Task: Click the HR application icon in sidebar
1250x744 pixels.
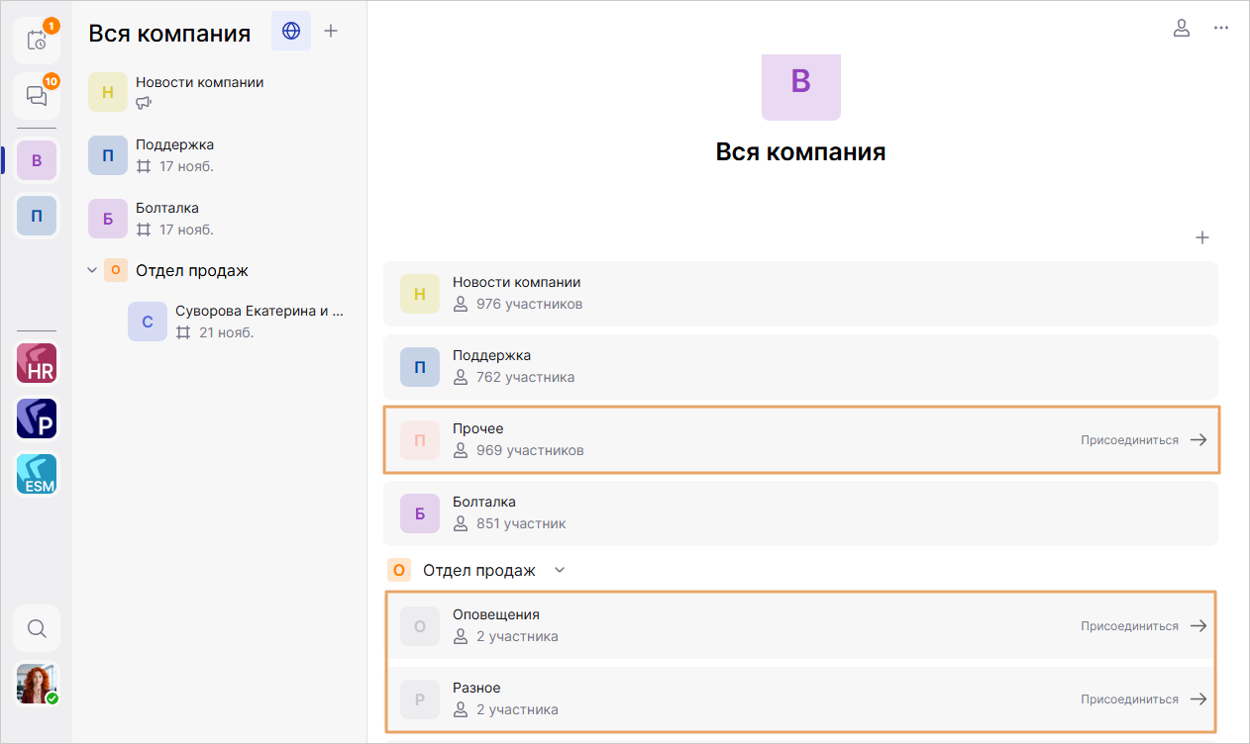Action: (37, 363)
